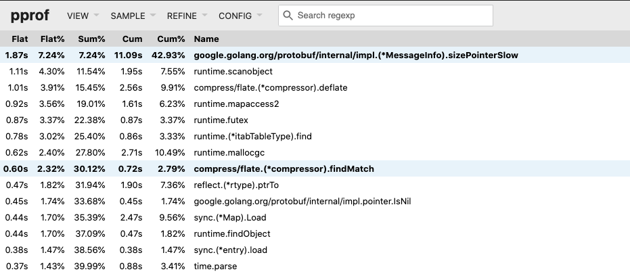
Task: Click the 42.93% cumulative percentage
Action: 168,55
